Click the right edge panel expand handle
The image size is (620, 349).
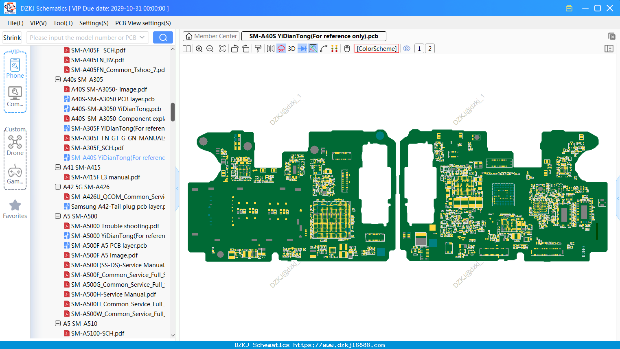tap(618, 198)
